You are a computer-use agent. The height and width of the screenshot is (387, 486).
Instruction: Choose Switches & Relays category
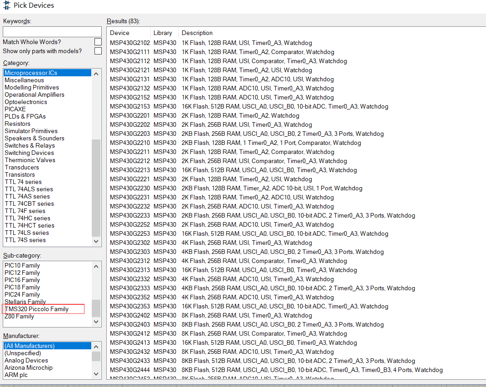tap(30, 145)
